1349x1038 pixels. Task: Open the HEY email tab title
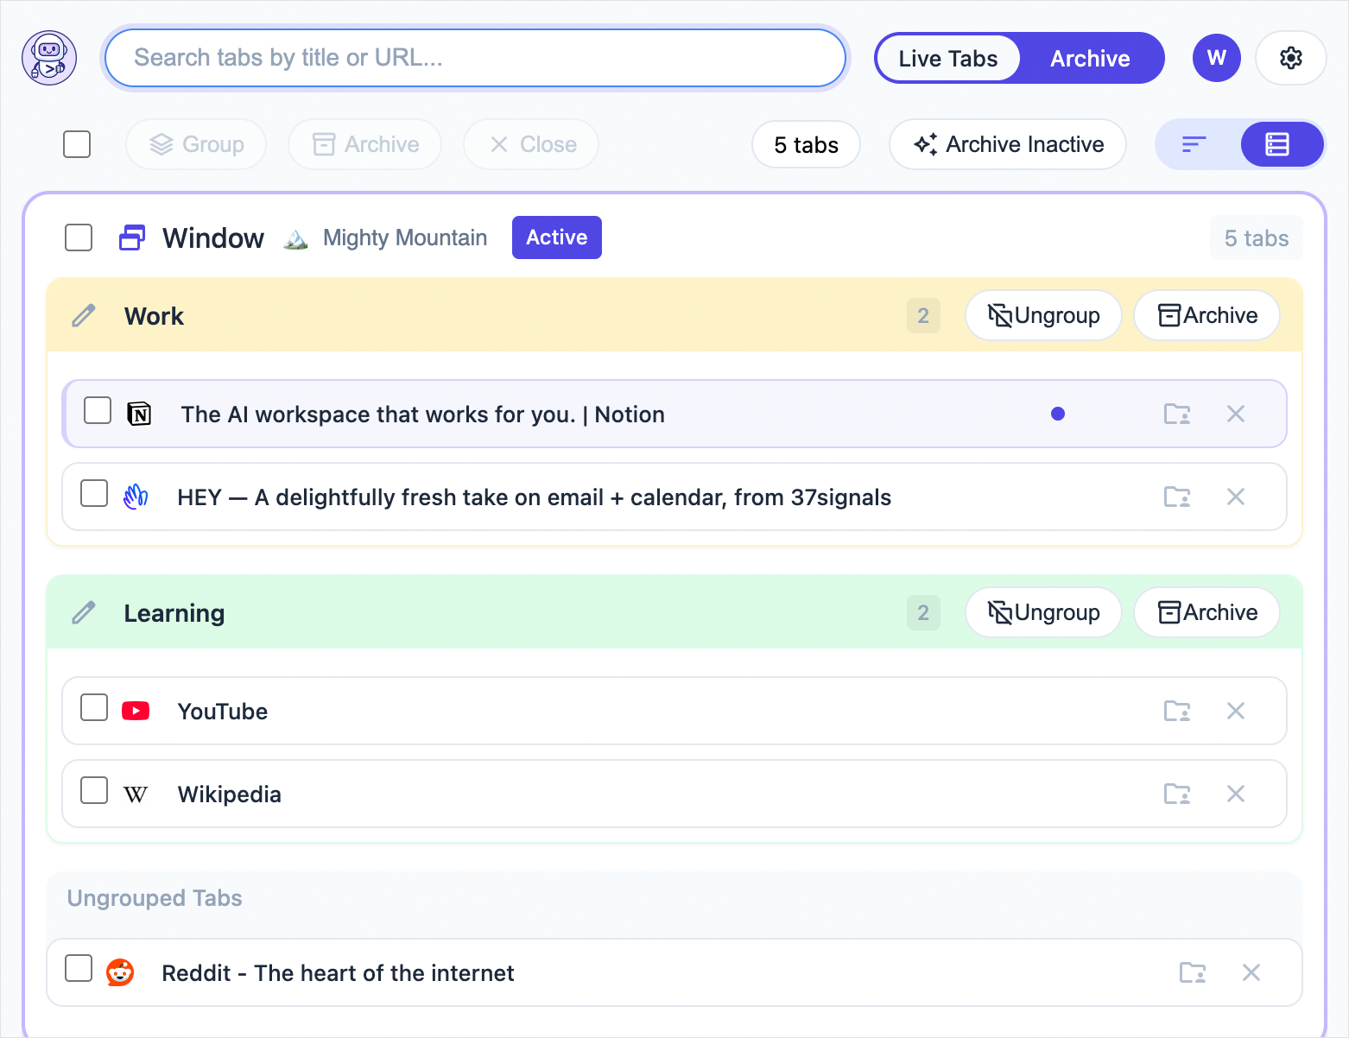pos(535,497)
